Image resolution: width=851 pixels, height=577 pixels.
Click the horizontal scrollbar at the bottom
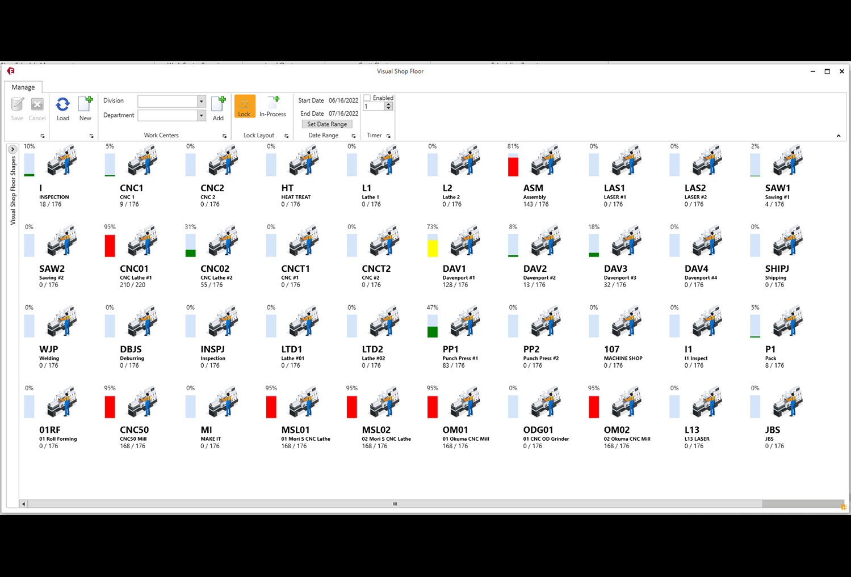pyautogui.click(x=394, y=504)
